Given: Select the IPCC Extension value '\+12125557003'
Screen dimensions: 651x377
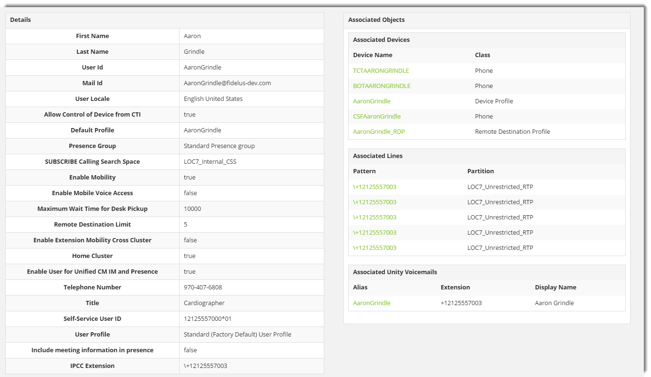Looking at the screenshot, I should point(205,366).
